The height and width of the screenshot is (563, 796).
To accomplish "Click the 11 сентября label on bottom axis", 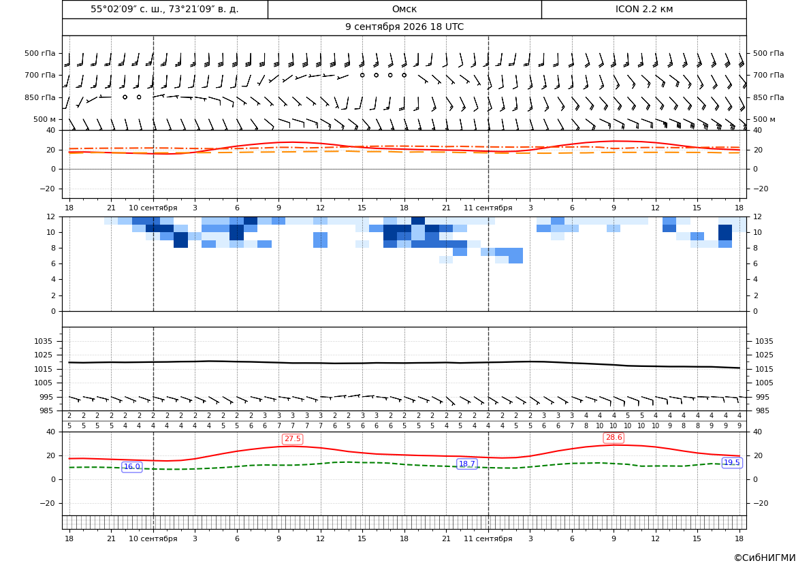I will 488,538.
